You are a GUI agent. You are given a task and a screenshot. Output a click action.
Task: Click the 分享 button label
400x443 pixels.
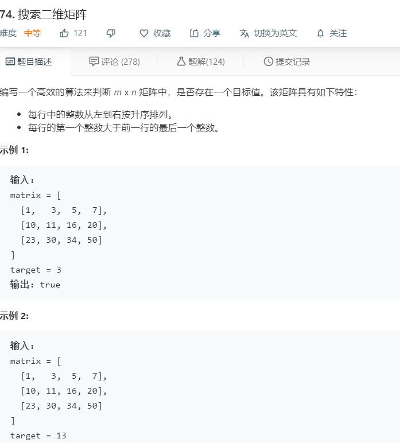click(x=212, y=33)
